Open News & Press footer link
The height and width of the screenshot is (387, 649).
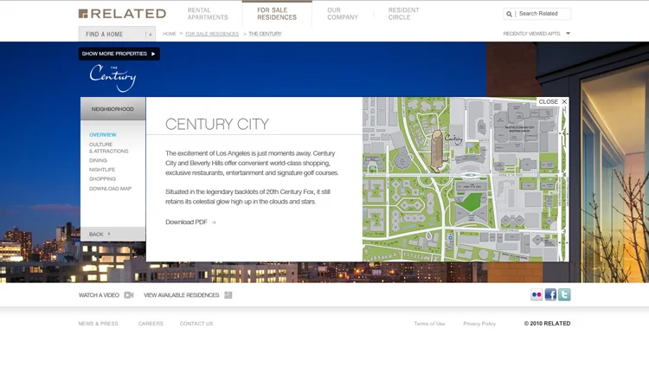pyautogui.click(x=98, y=324)
